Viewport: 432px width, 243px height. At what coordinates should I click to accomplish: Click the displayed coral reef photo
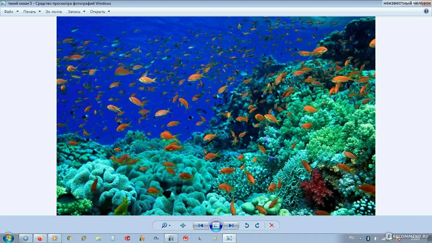click(x=216, y=116)
